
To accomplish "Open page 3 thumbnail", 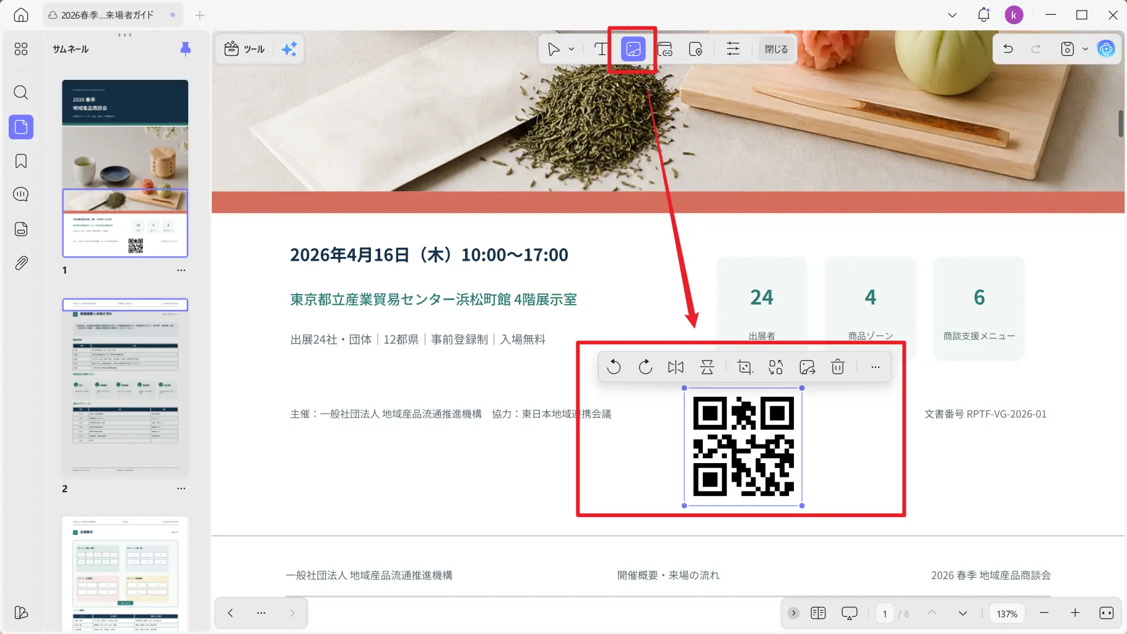I will [125, 574].
